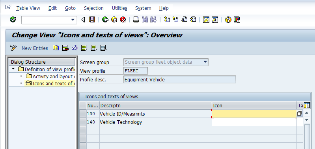
Task: Click the green Enter checkmark icon
Action: coord(13,20)
